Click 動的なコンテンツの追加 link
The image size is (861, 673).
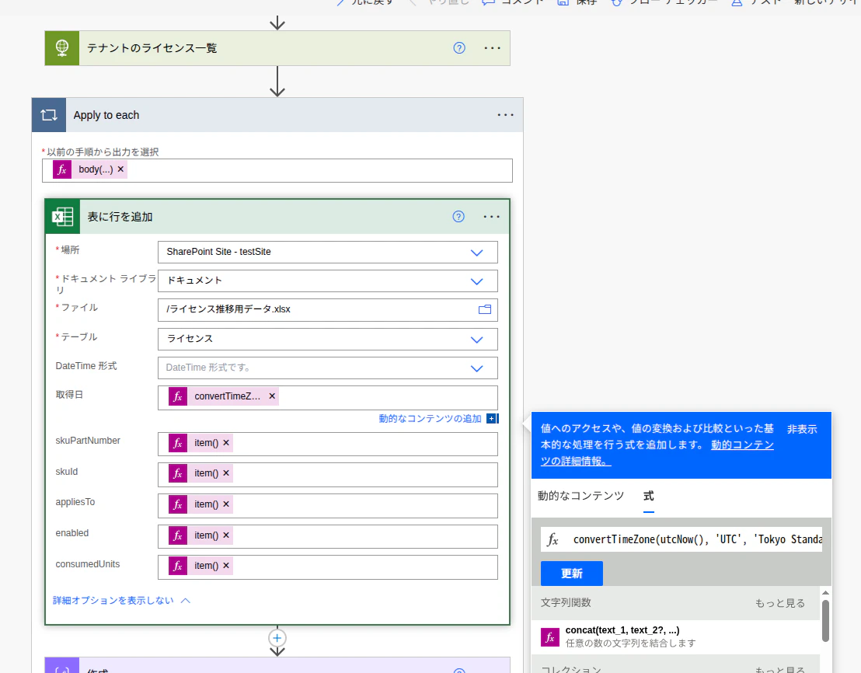pyautogui.click(x=430, y=419)
